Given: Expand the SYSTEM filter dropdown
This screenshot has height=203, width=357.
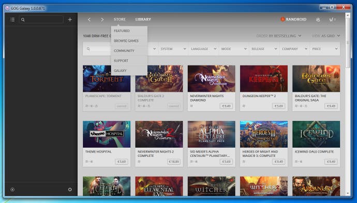Looking at the screenshot, I should coord(173,49).
